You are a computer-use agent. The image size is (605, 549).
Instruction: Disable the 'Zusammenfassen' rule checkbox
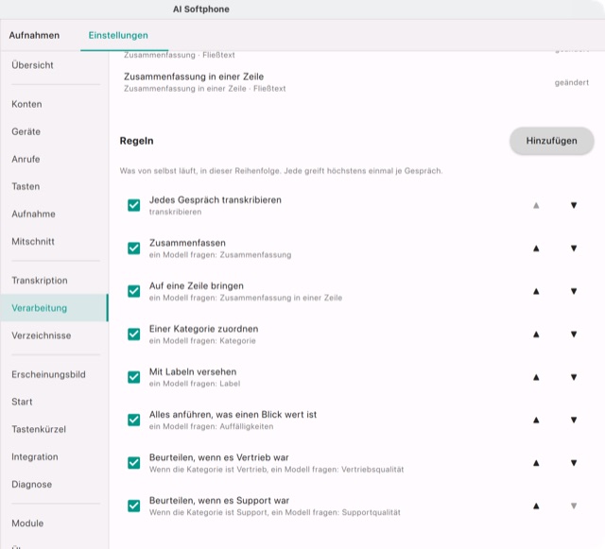coord(134,249)
